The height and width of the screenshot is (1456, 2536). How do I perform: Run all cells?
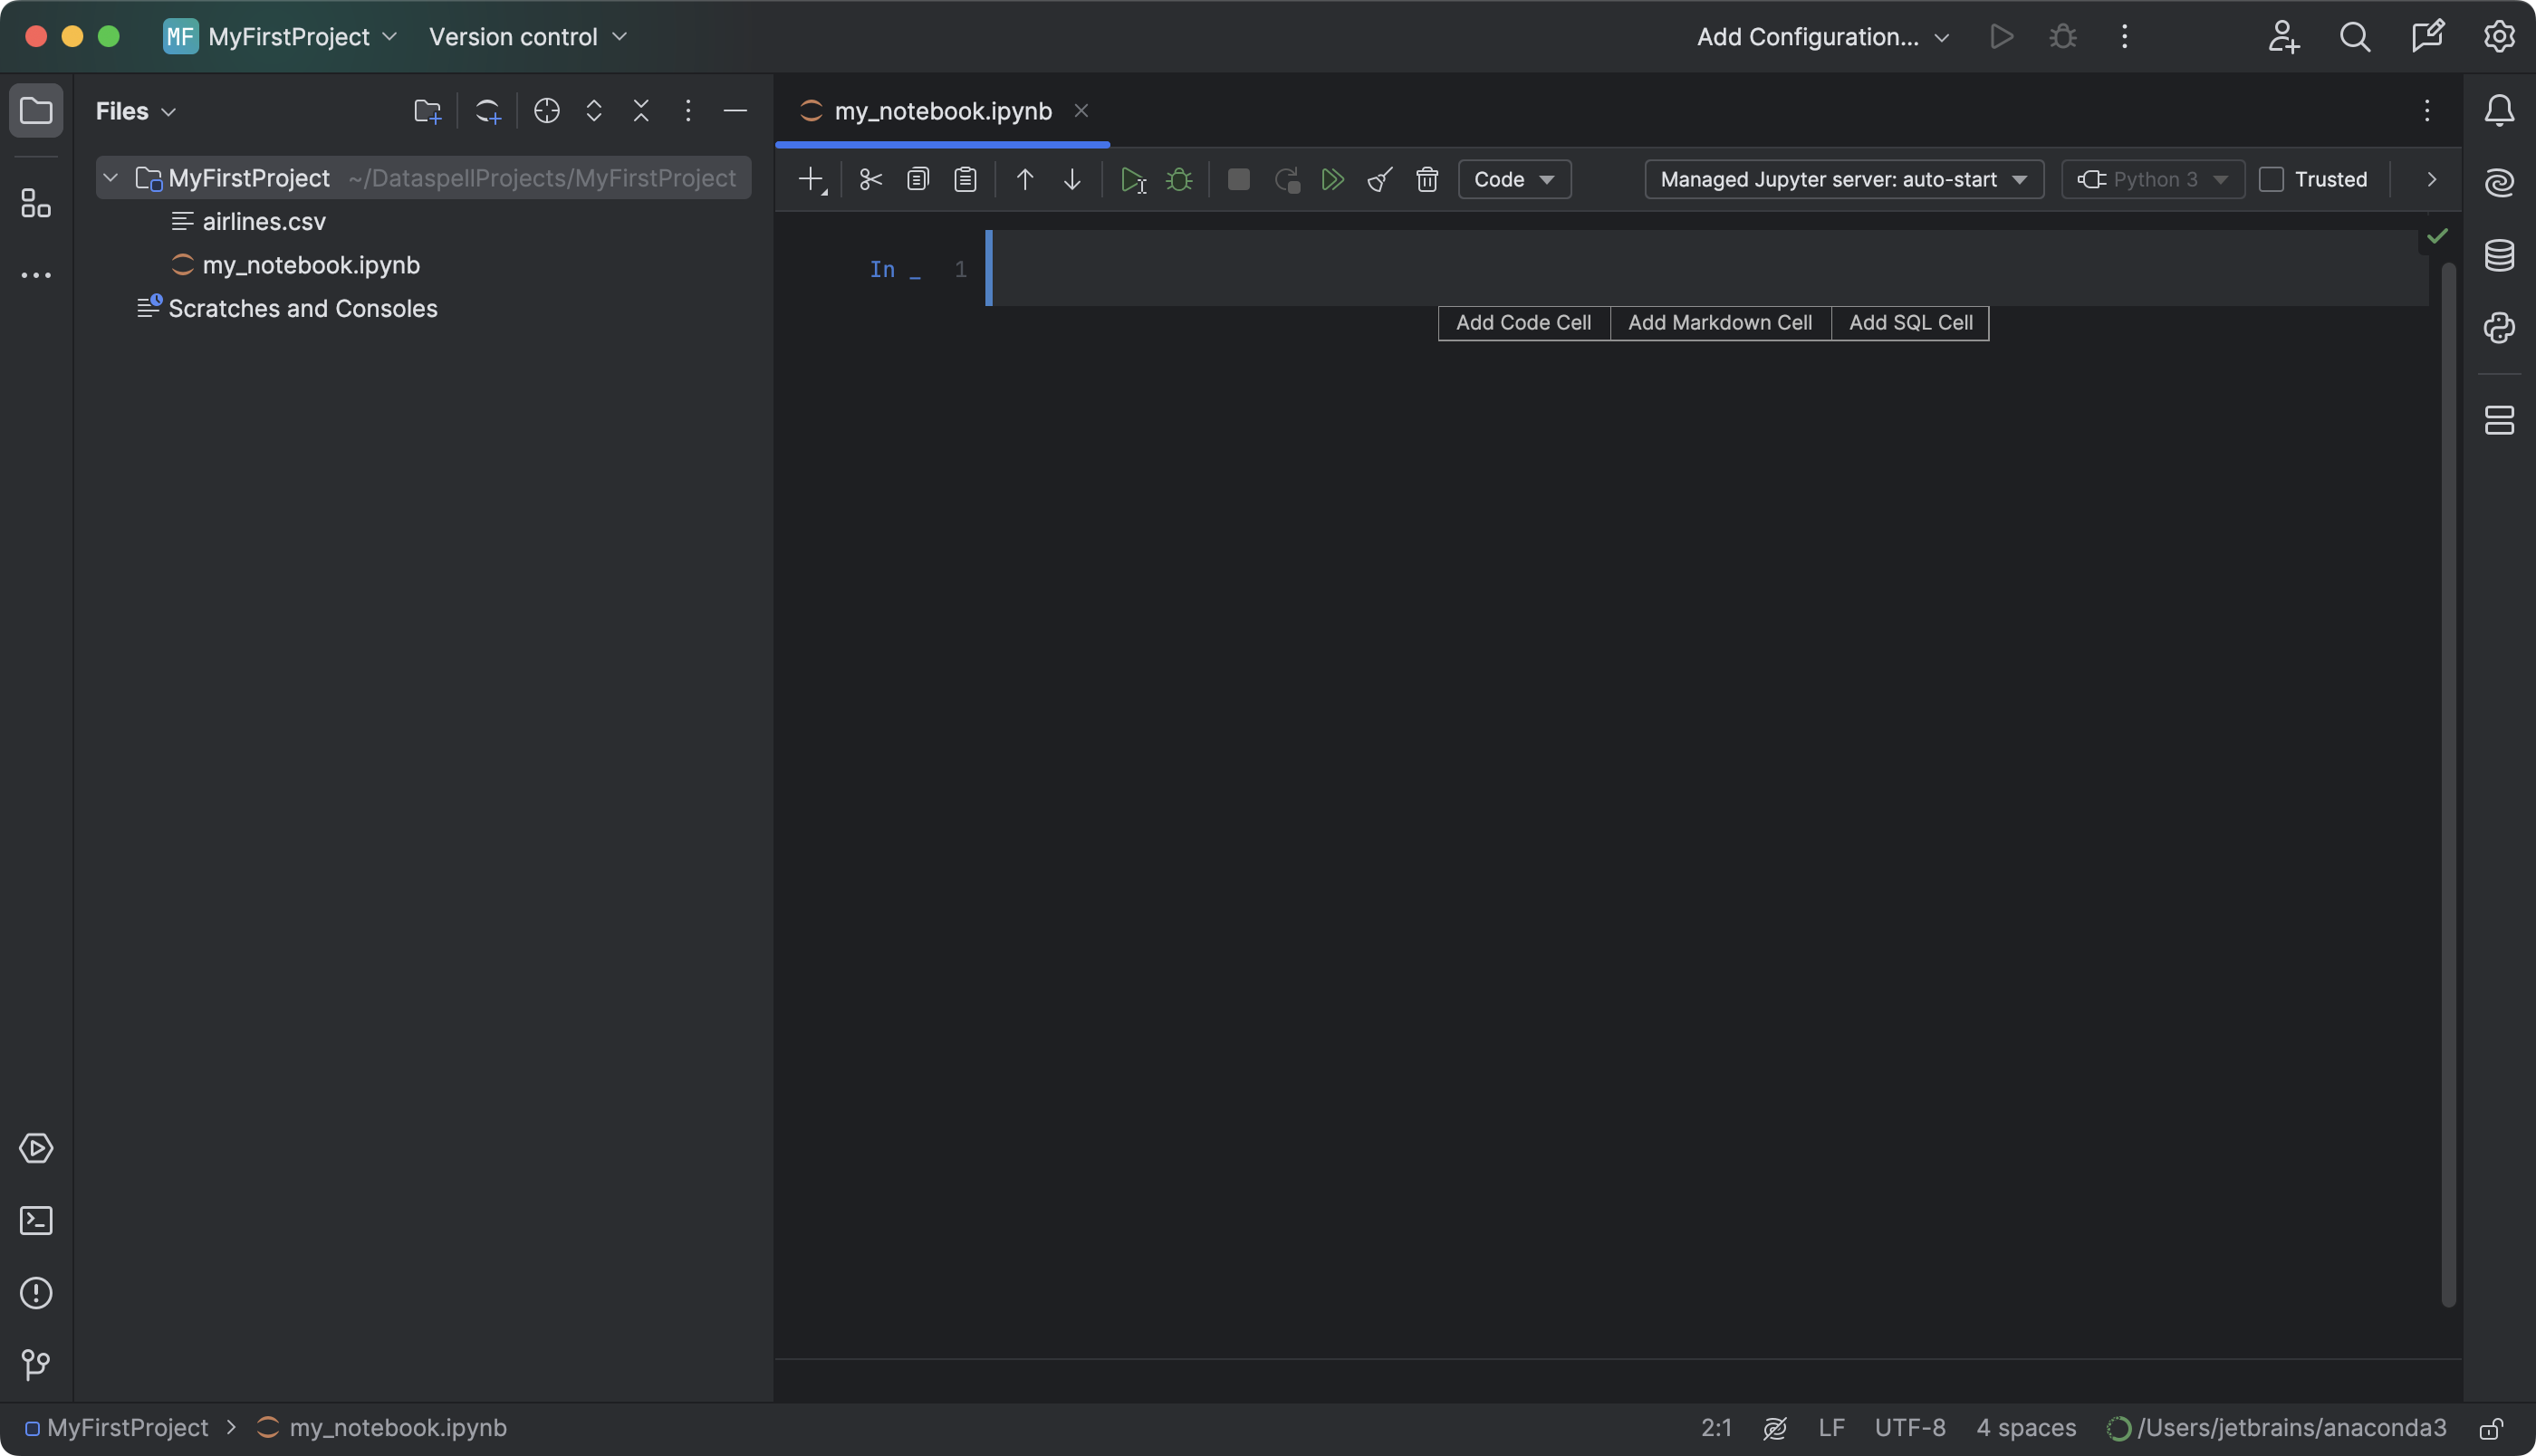pos(1332,179)
